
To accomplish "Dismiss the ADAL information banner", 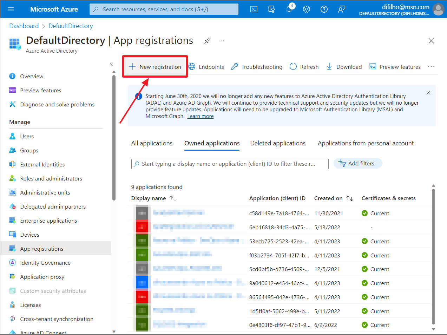I will (428, 93).
